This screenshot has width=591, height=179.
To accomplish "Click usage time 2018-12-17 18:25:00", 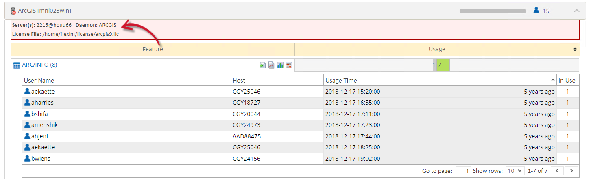I will pos(353,147).
